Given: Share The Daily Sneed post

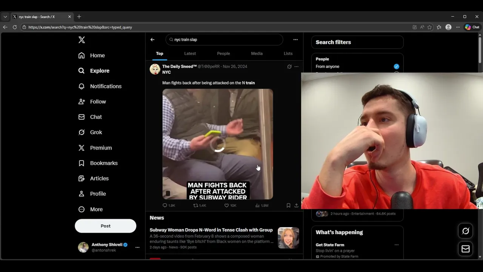Looking at the screenshot, I should pos(296,206).
